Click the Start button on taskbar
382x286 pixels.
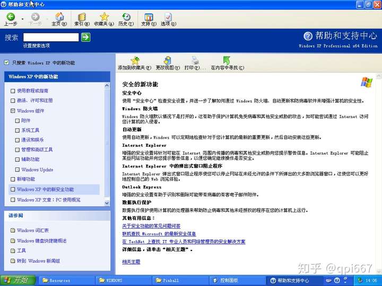coord(18,280)
